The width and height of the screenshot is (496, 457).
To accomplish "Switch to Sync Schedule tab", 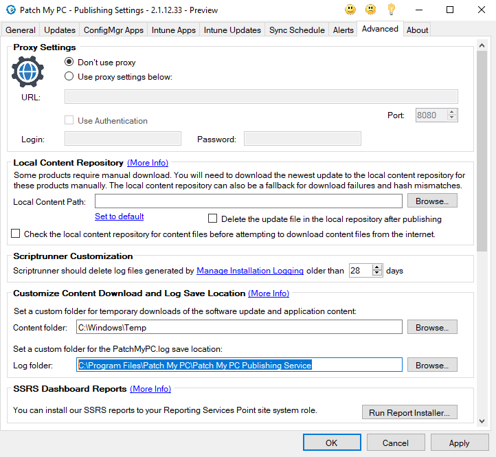I will point(297,30).
